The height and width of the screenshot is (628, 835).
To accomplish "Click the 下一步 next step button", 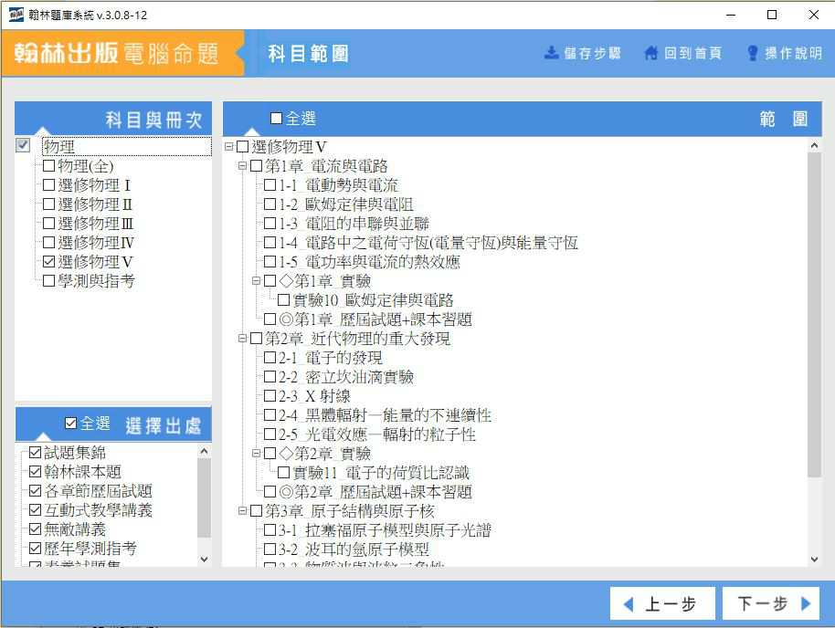I will point(770,603).
